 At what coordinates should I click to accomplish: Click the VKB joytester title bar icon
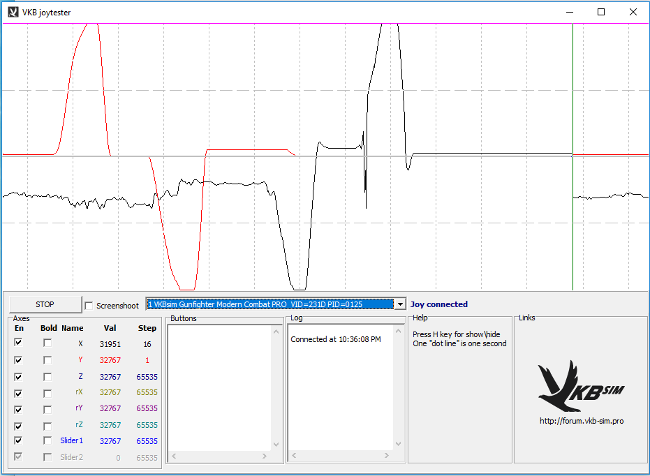click(13, 12)
